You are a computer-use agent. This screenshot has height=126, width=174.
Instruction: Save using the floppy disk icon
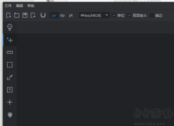25,15
